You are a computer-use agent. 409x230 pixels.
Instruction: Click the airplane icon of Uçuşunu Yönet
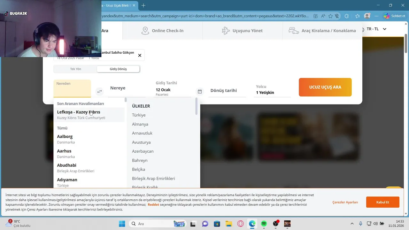point(226,31)
